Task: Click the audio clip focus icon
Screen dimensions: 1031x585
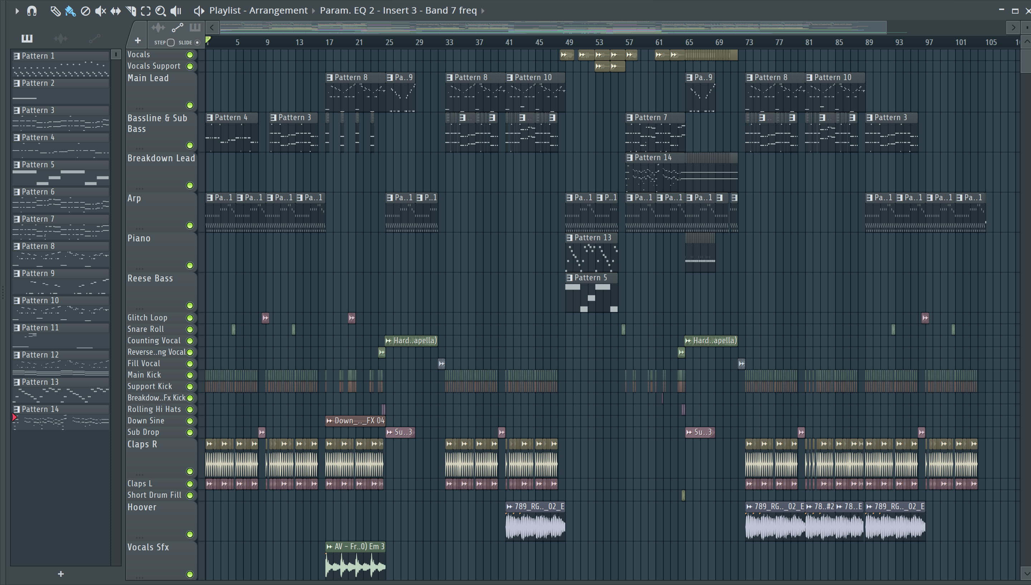Action: [x=158, y=28]
